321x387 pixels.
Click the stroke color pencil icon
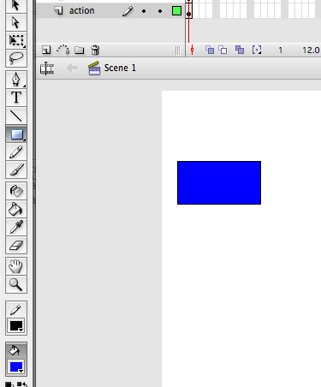click(16, 310)
